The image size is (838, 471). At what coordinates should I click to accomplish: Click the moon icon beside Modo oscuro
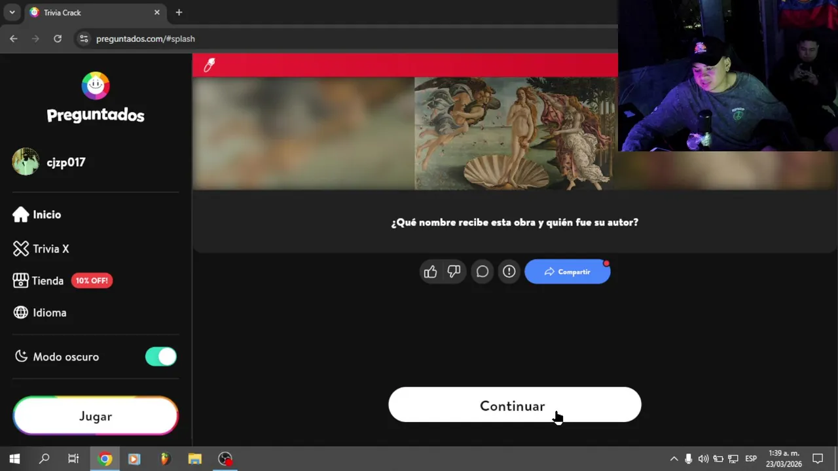tap(22, 357)
